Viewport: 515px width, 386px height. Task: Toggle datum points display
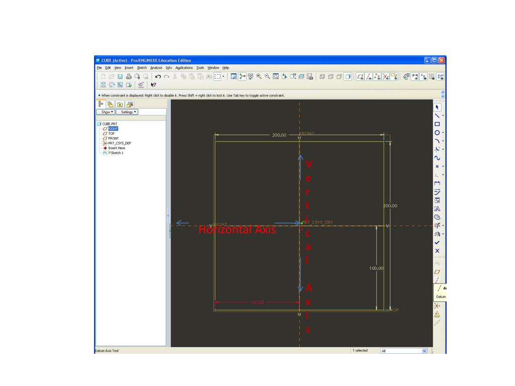[x=377, y=77]
